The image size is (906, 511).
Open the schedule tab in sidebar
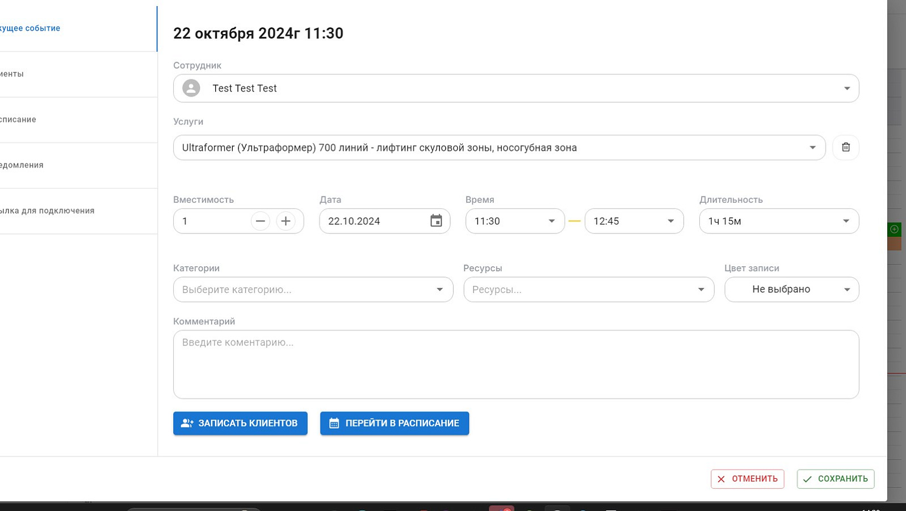[x=78, y=120]
